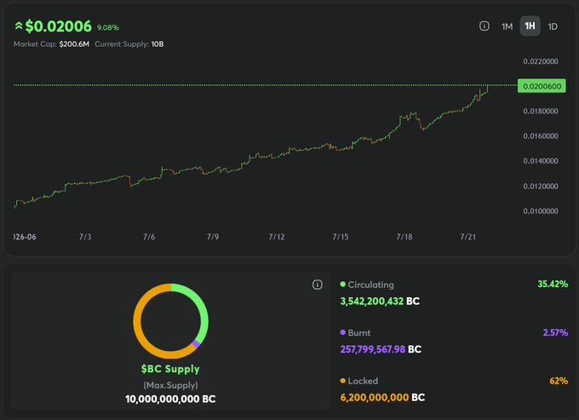Click the 6,200,000,000 BC locked amount

pos(382,398)
